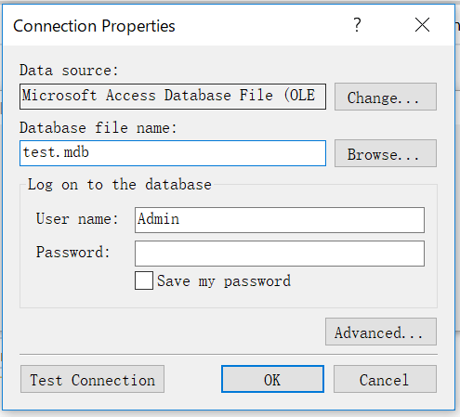Viewport: 460px width, 417px height.
Task: Click Test Connection button
Action: [x=92, y=379]
